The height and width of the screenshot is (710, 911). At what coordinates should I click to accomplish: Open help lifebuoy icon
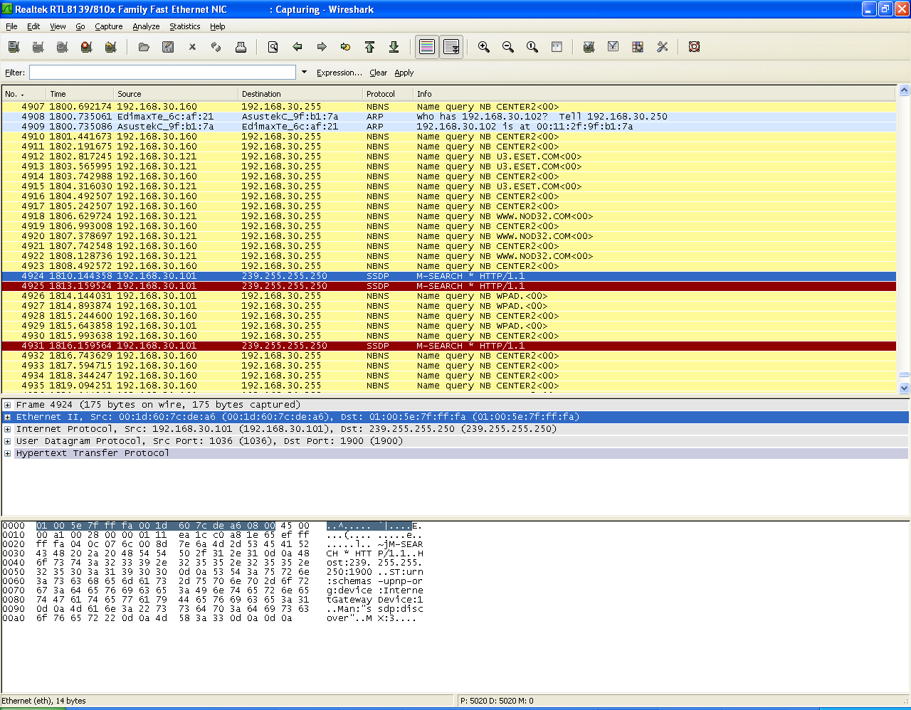[x=694, y=47]
